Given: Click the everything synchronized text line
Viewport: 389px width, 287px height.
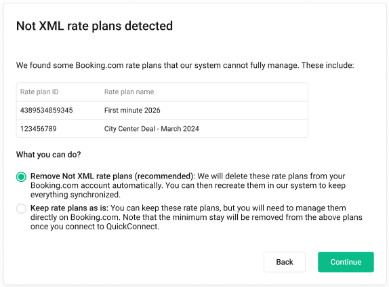Looking at the screenshot, I should coord(75,195).
